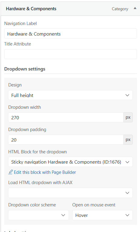
Task: Click the chevron of the Hover event select
Action: point(127,215)
